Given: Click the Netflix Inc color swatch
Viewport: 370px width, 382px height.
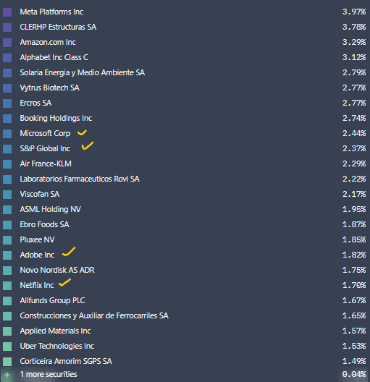Looking at the screenshot, I should (7, 285).
